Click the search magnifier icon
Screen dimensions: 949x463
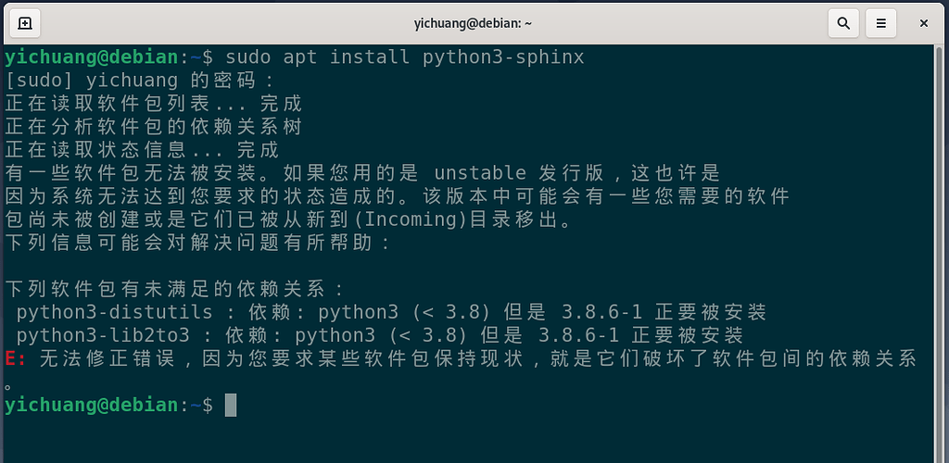843,23
